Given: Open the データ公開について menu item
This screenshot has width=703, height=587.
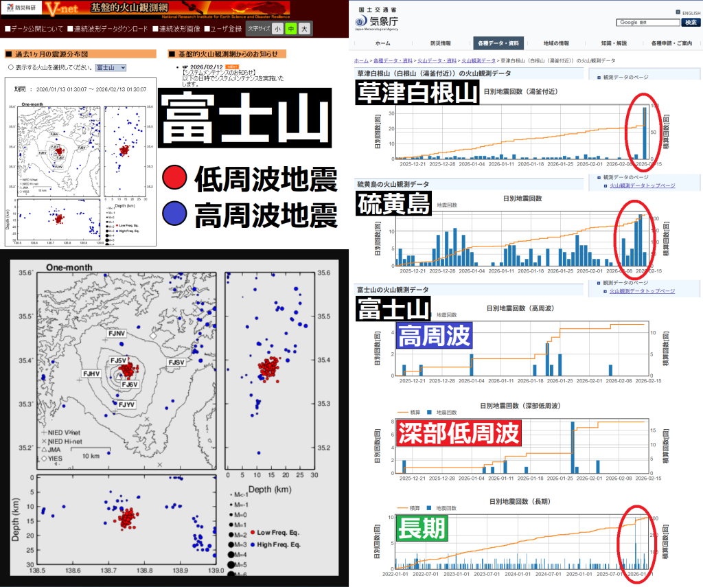Looking at the screenshot, I should point(34,29).
